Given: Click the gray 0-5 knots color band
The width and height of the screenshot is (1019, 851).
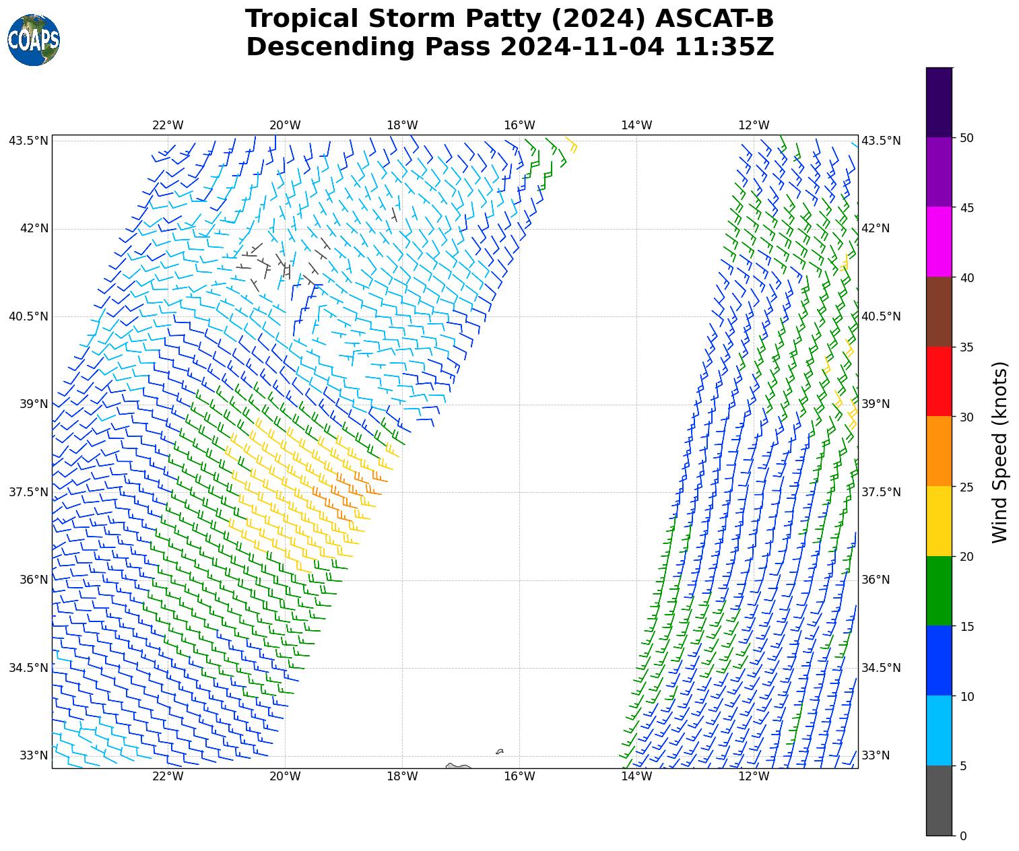Looking at the screenshot, I should pyautogui.click(x=939, y=801).
